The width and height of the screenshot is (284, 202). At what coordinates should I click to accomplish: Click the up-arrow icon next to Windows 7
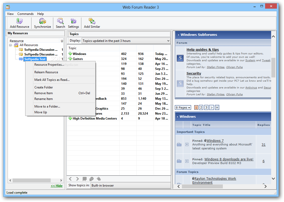click(x=187, y=144)
